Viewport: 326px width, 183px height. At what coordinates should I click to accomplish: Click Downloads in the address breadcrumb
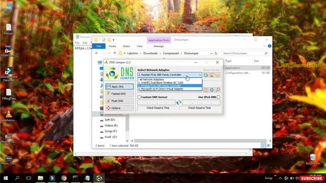[x=150, y=53]
